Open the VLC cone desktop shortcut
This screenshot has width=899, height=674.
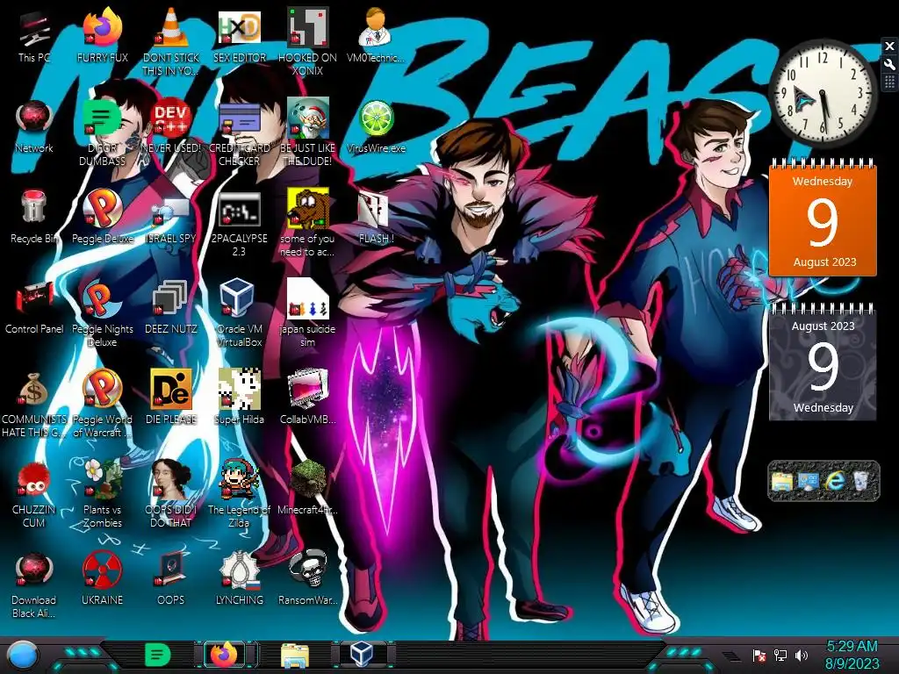pos(171,41)
